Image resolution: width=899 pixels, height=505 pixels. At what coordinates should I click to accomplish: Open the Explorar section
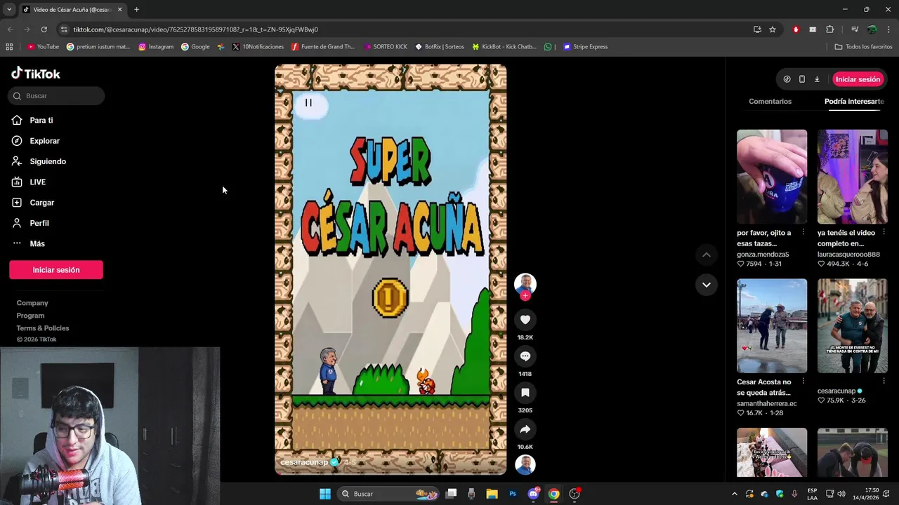(x=44, y=141)
